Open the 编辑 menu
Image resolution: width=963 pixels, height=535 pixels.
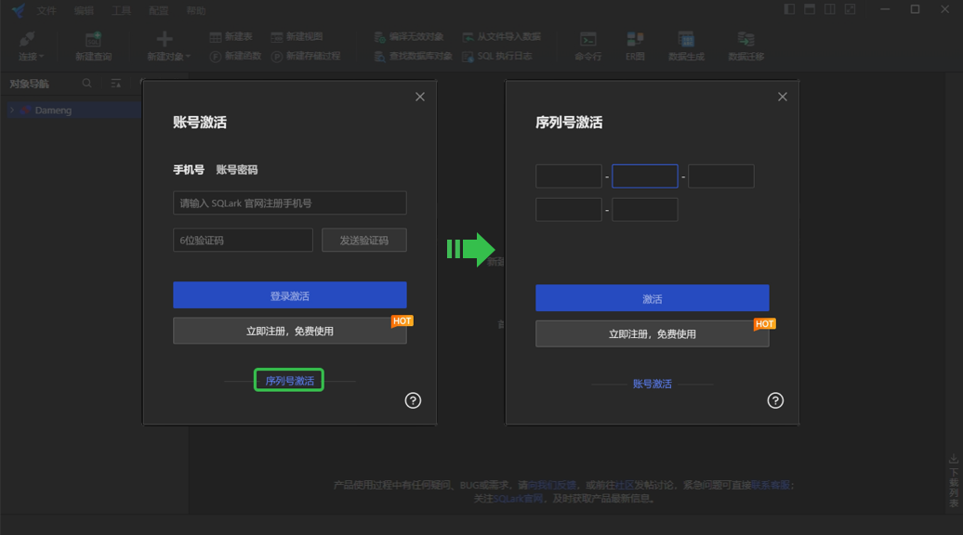click(84, 10)
